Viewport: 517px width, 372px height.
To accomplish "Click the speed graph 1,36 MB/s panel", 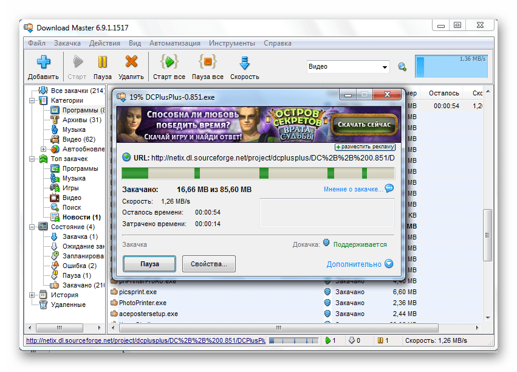I will pos(451,66).
